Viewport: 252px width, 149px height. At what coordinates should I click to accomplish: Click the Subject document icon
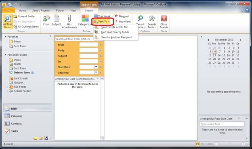56,18
